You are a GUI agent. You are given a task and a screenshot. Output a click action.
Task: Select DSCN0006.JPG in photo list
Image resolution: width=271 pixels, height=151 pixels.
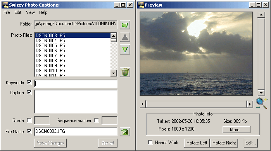[72, 51]
